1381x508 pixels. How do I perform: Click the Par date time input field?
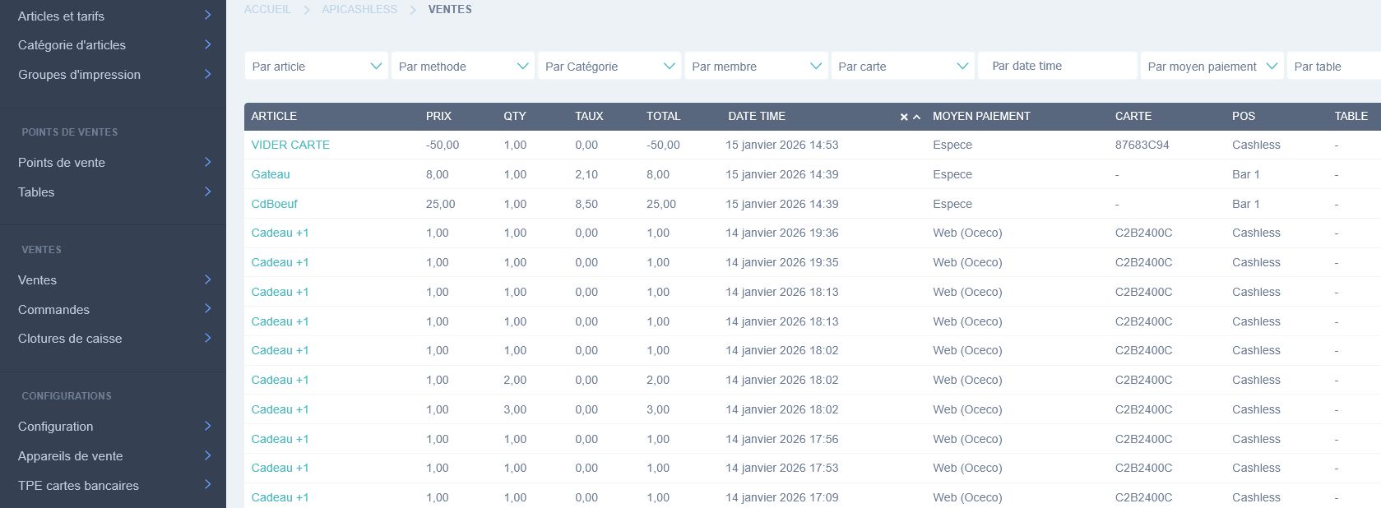(x=1057, y=66)
